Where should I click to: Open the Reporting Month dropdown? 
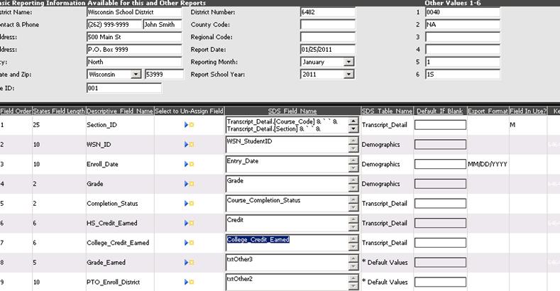348,62
